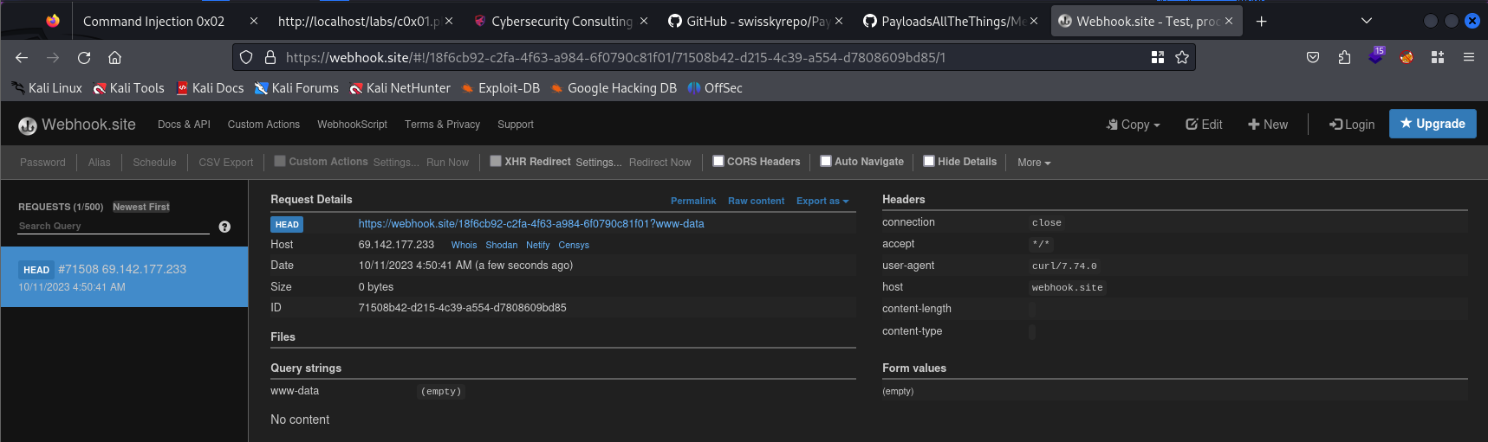1488x442 pixels.
Task: Open the QR code icon in address bar
Action: tap(1157, 57)
